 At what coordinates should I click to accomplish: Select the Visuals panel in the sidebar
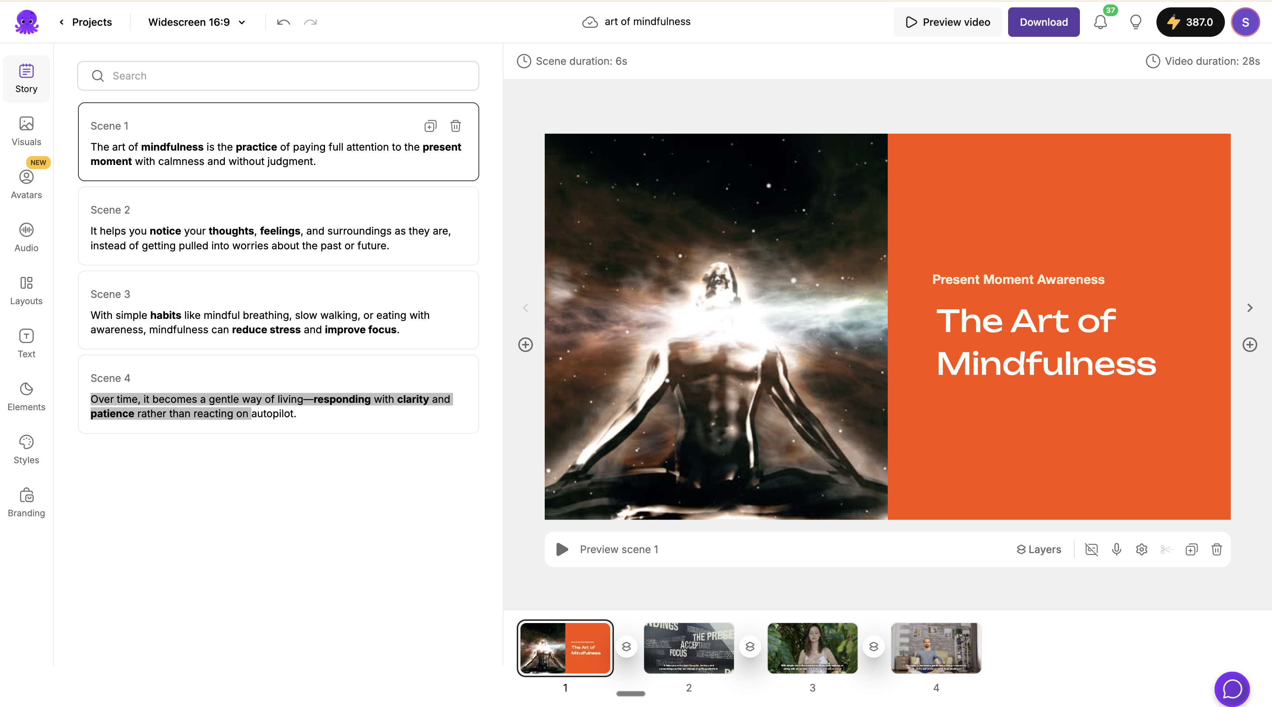pyautogui.click(x=26, y=131)
